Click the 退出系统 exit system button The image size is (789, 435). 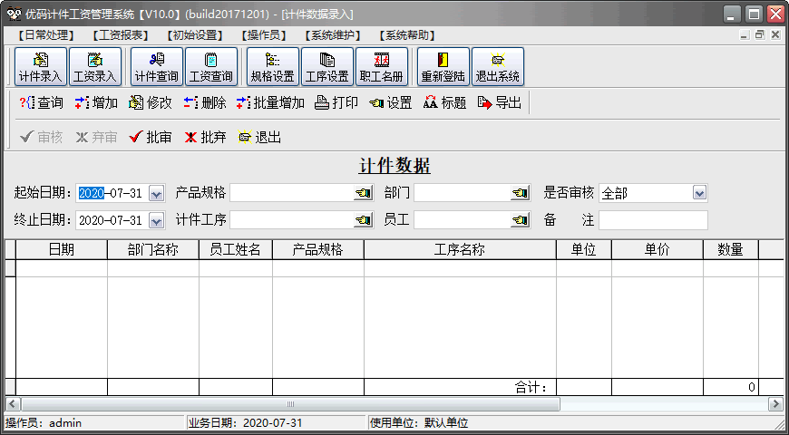[498, 67]
